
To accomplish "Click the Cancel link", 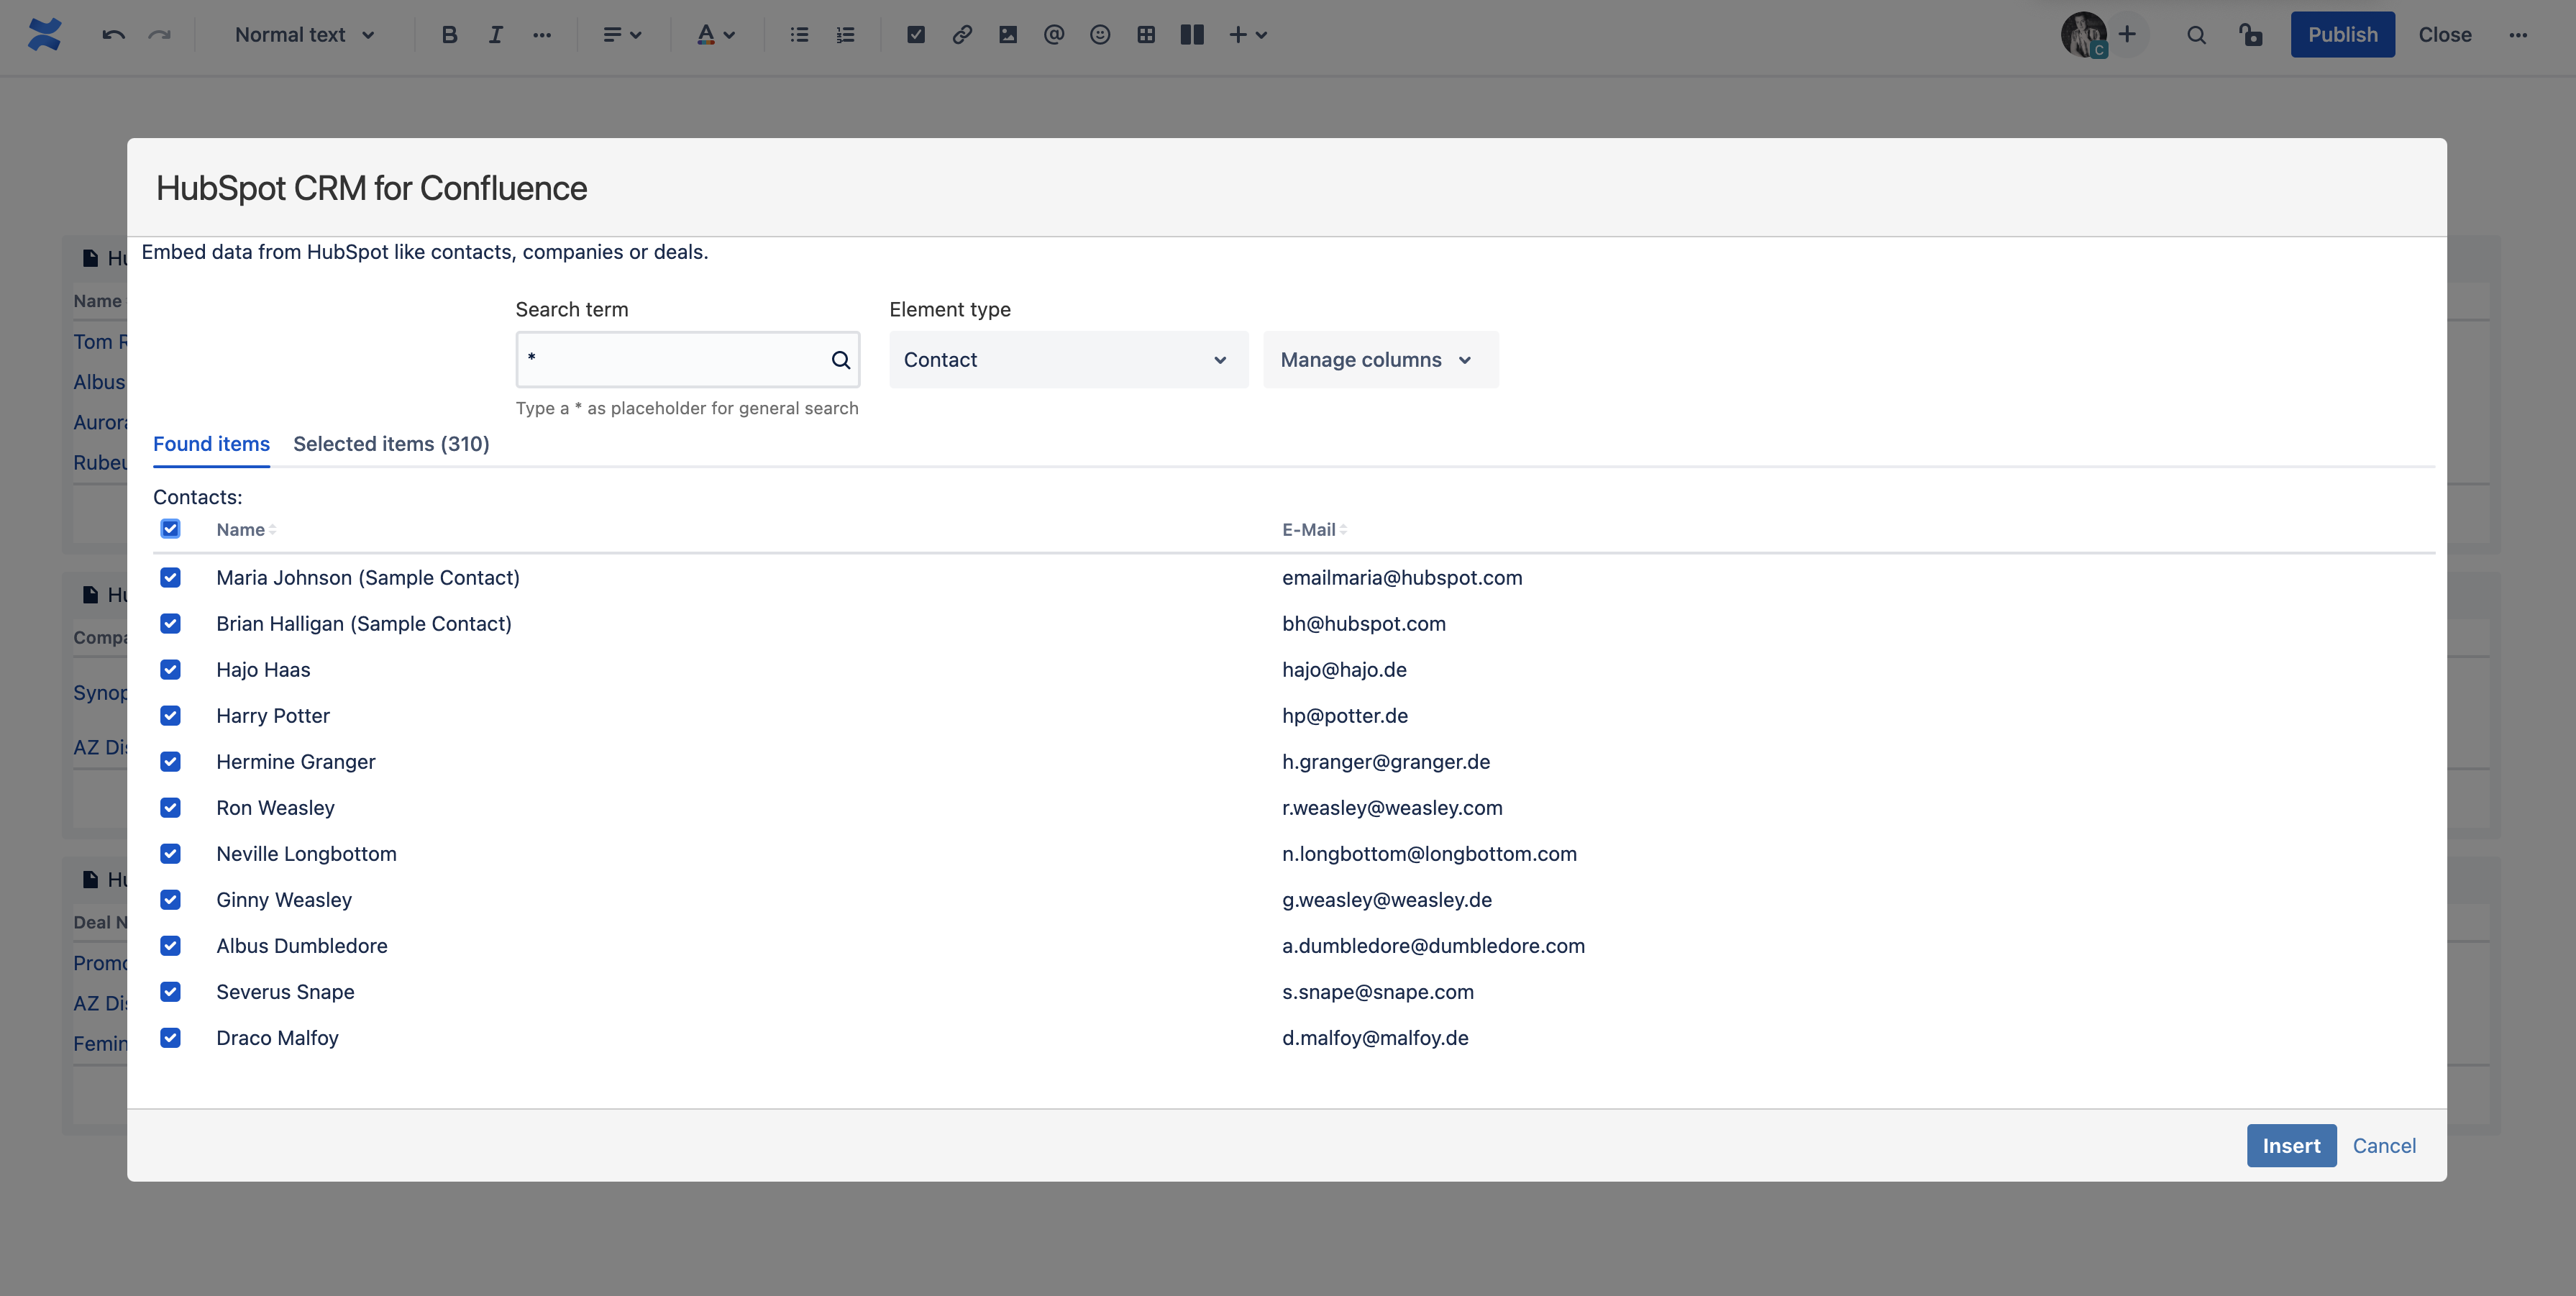I will pos(2384,1146).
